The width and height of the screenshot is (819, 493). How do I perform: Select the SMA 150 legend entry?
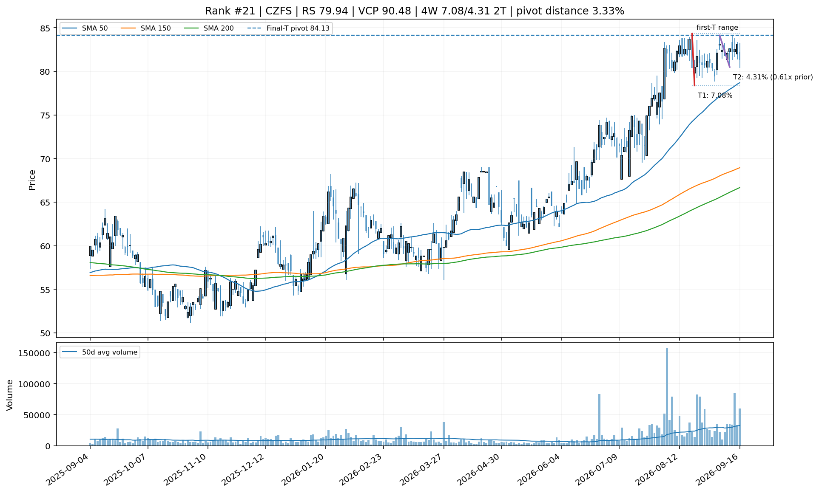[146, 28]
